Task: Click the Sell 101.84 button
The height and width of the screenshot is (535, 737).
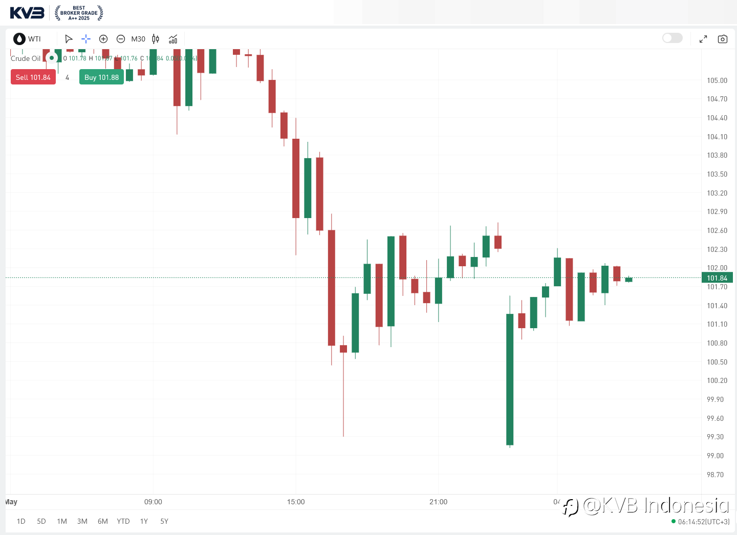Action: click(33, 77)
